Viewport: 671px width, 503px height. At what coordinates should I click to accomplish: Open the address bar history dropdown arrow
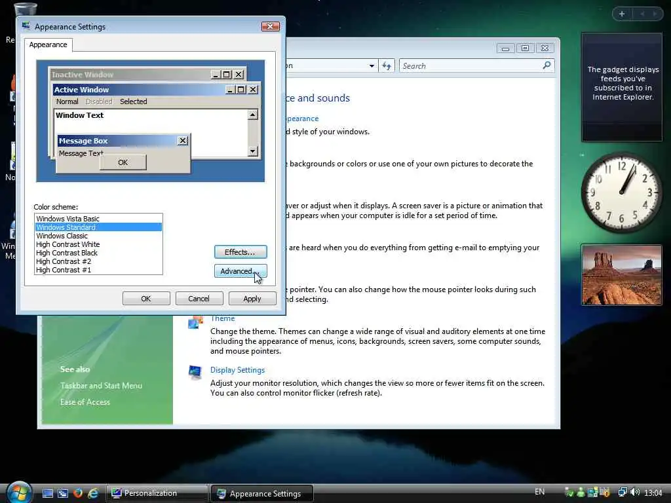coord(372,66)
